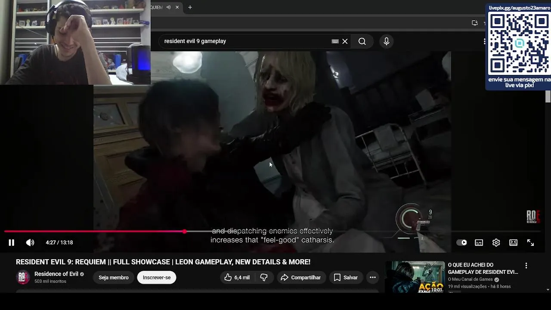551x310 pixels.
Task: Click the progress bar scrubber handle
Action: tap(185, 232)
